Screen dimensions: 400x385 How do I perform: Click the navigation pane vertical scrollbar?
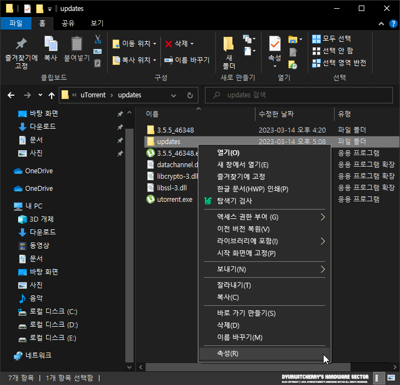point(129,245)
